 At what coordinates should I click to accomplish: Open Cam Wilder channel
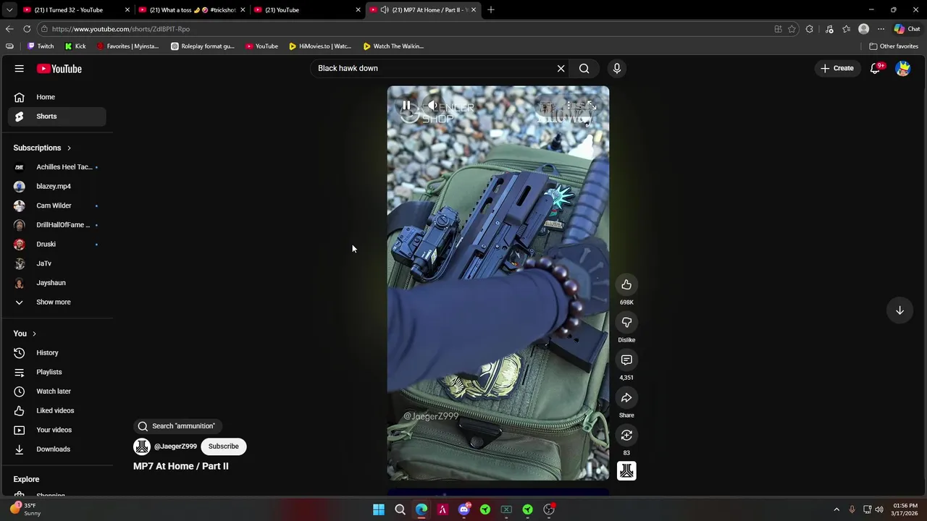click(57, 206)
